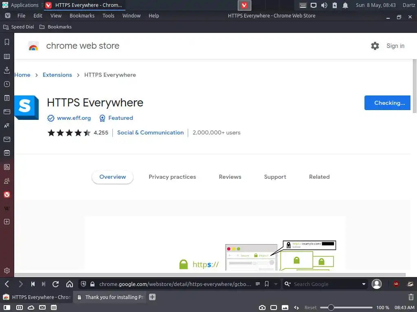
Task: Open the Wikipedia web panel
Action: point(7,208)
